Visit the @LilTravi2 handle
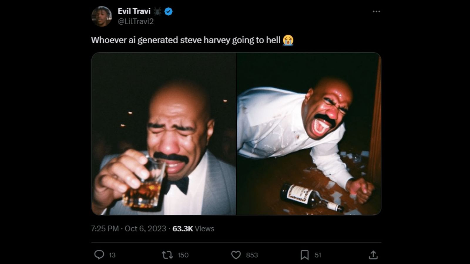 136,21
